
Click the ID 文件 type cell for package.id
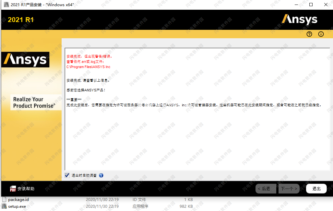pos(139,200)
